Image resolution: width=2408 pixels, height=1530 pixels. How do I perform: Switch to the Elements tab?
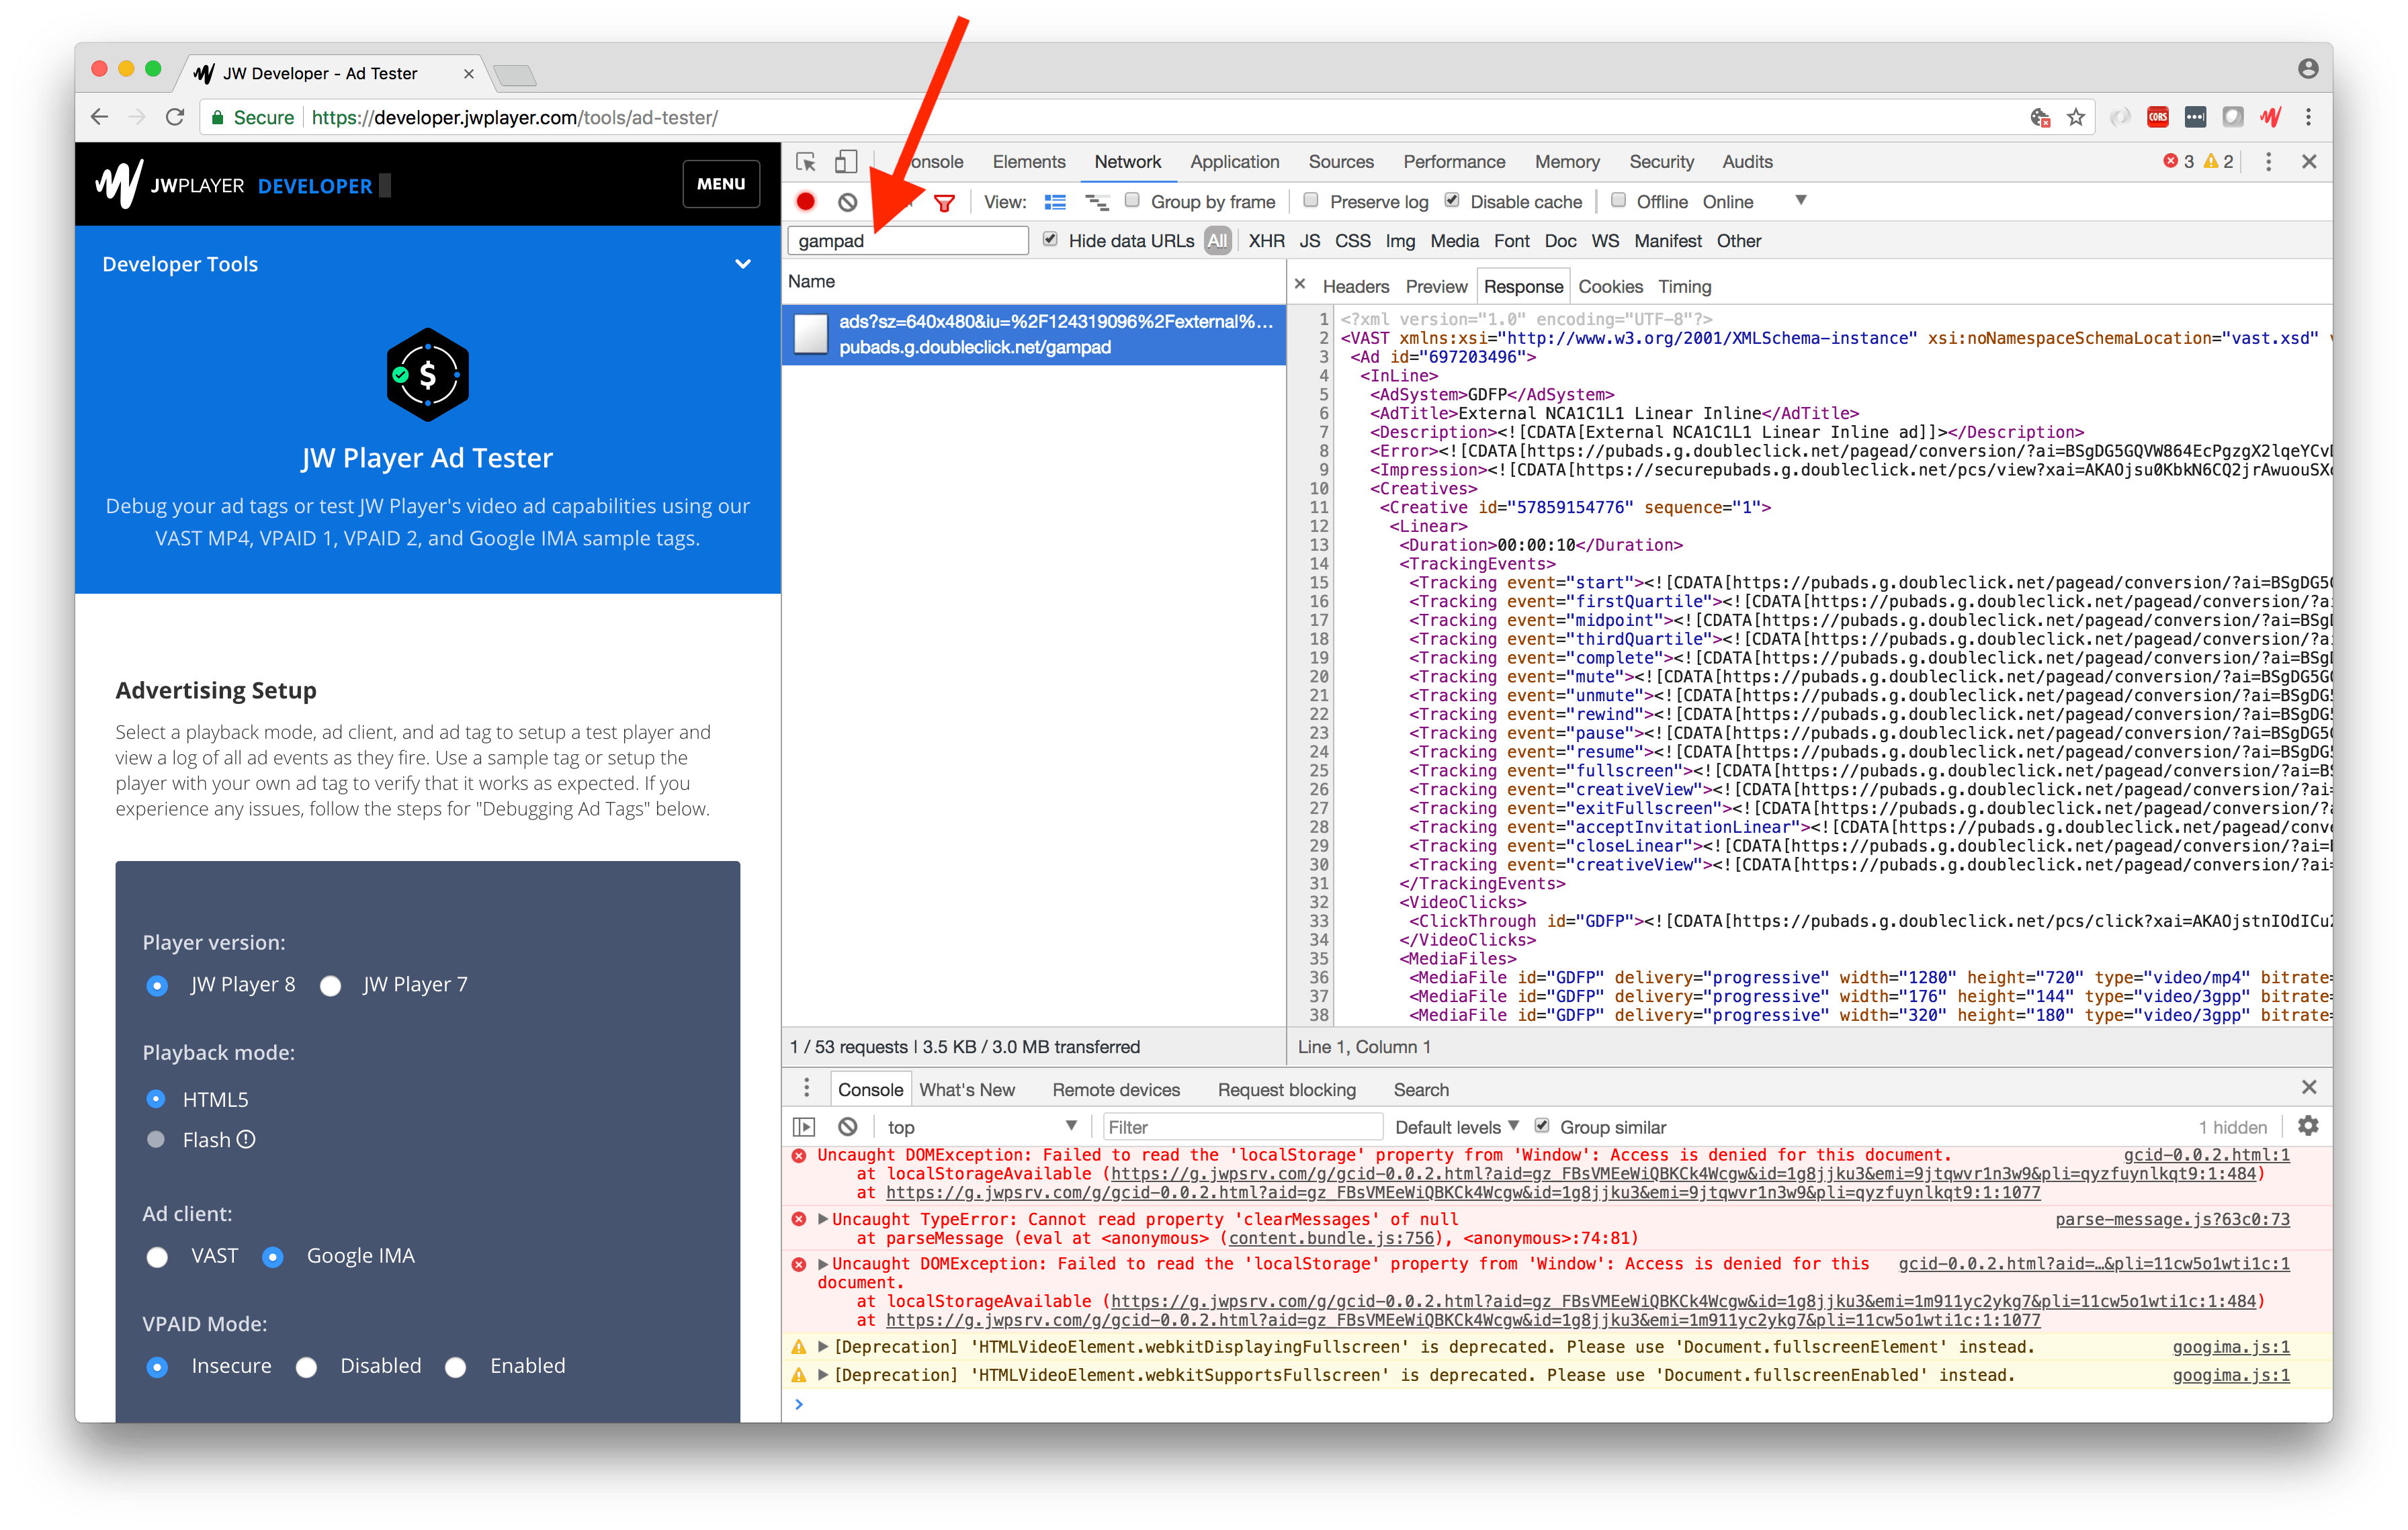click(1028, 162)
